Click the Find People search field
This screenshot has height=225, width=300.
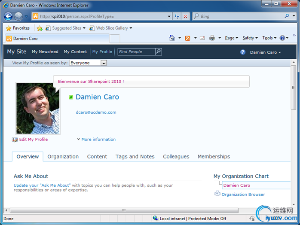pyautogui.click(x=136, y=52)
